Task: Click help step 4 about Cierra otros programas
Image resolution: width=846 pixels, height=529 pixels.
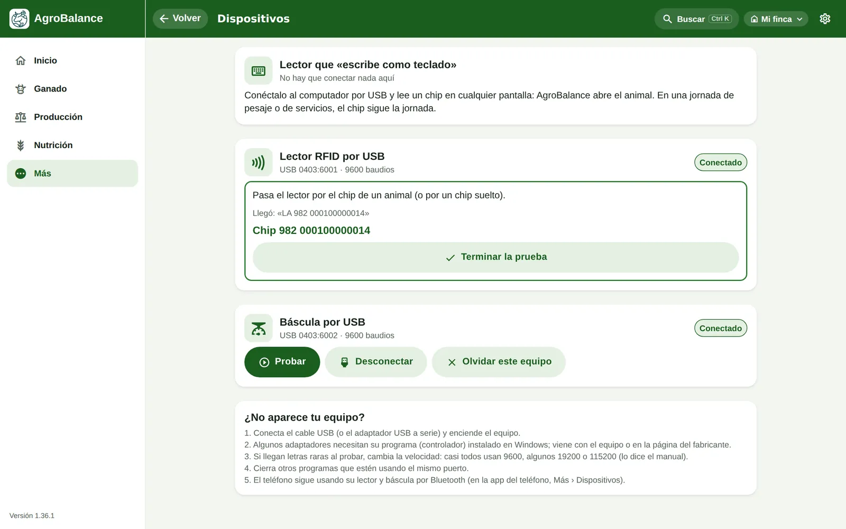Action: point(356,468)
